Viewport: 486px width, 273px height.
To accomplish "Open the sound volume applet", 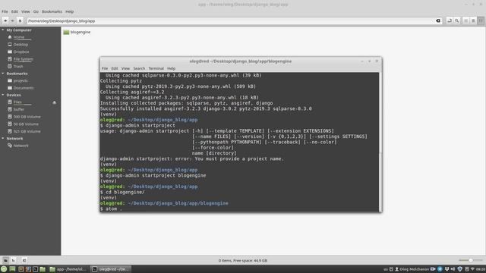I will pos(453,269).
